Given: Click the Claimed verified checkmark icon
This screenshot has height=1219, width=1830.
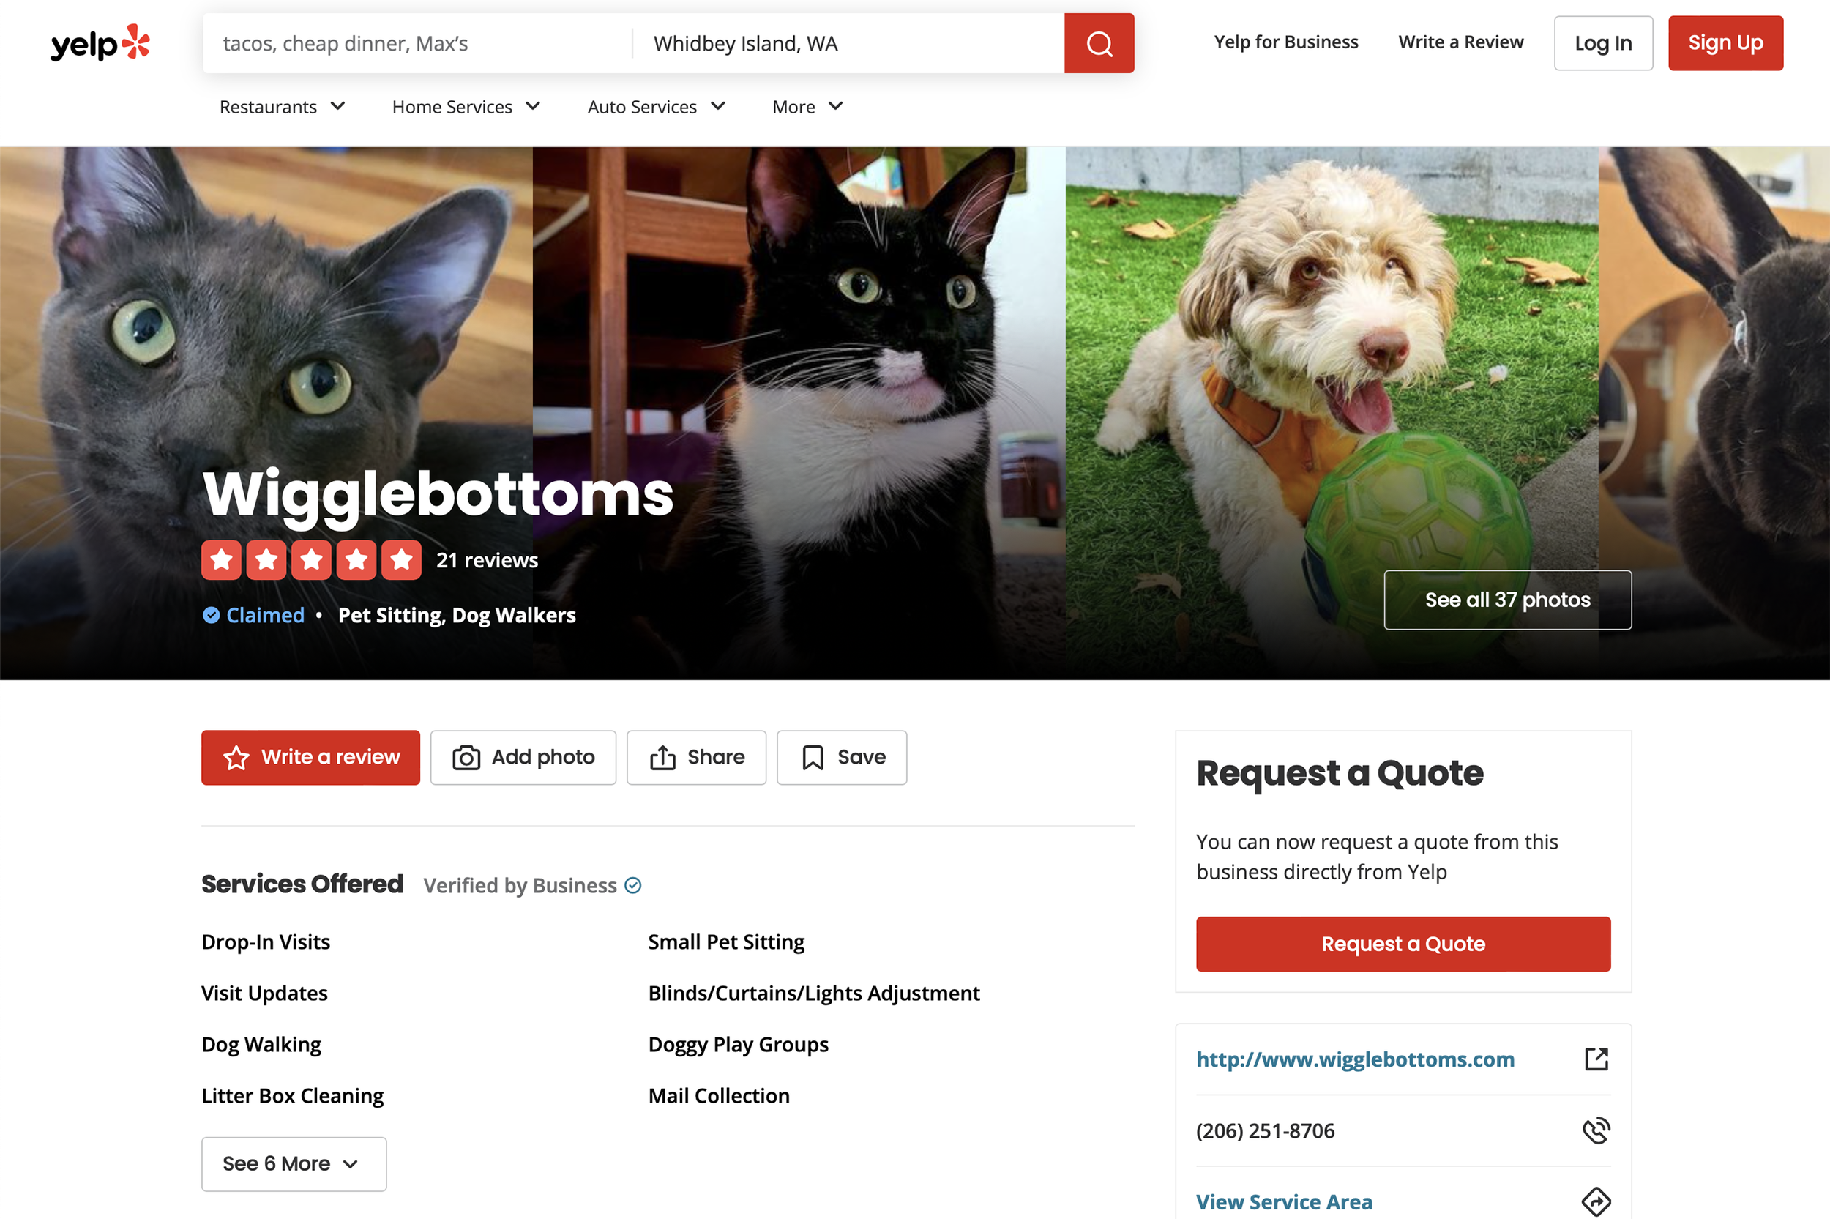Looking at the screenshot, I should click(212, 615).
